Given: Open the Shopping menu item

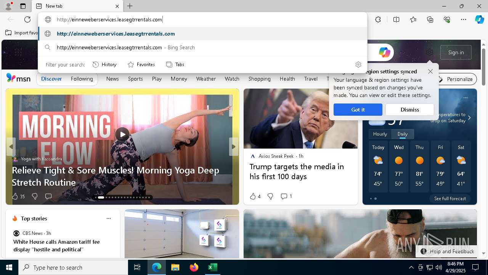Looking at the screenshot, I should (x=259, y=79).
